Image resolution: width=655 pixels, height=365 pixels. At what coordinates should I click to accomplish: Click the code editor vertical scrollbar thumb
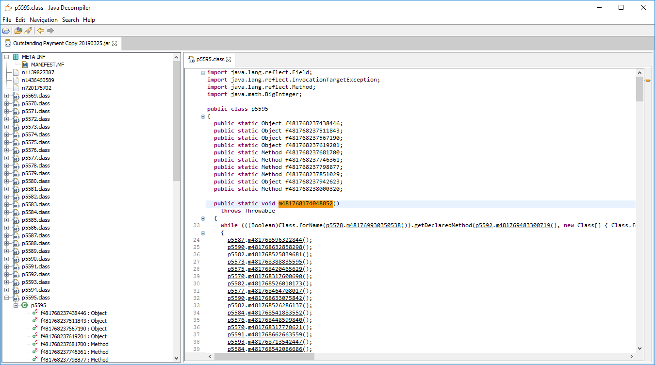pyautogui.click(x=639, y=89)
